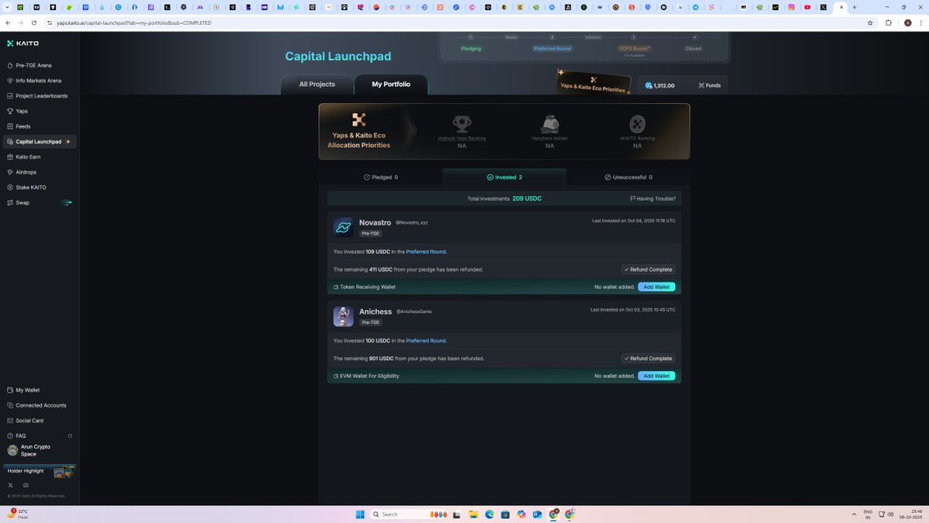Open the browser tab-search dropdown arrow
The height and width of the screenshot is (523, 929).
tap(7, 7)
